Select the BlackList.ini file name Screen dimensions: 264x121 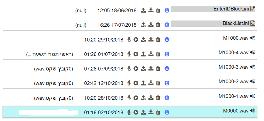click(x=236, y=23)
